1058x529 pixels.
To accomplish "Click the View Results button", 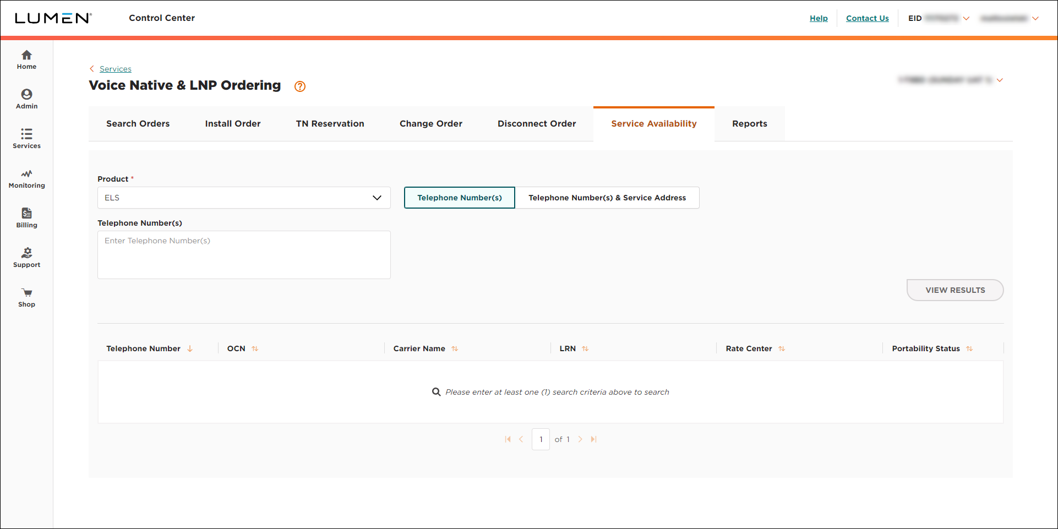I will pos(955,290).
